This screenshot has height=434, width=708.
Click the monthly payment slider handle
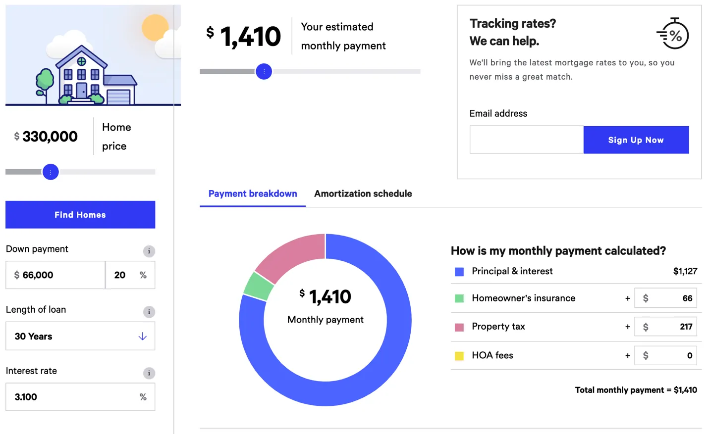pyautogui.click(x=264, y=72)
